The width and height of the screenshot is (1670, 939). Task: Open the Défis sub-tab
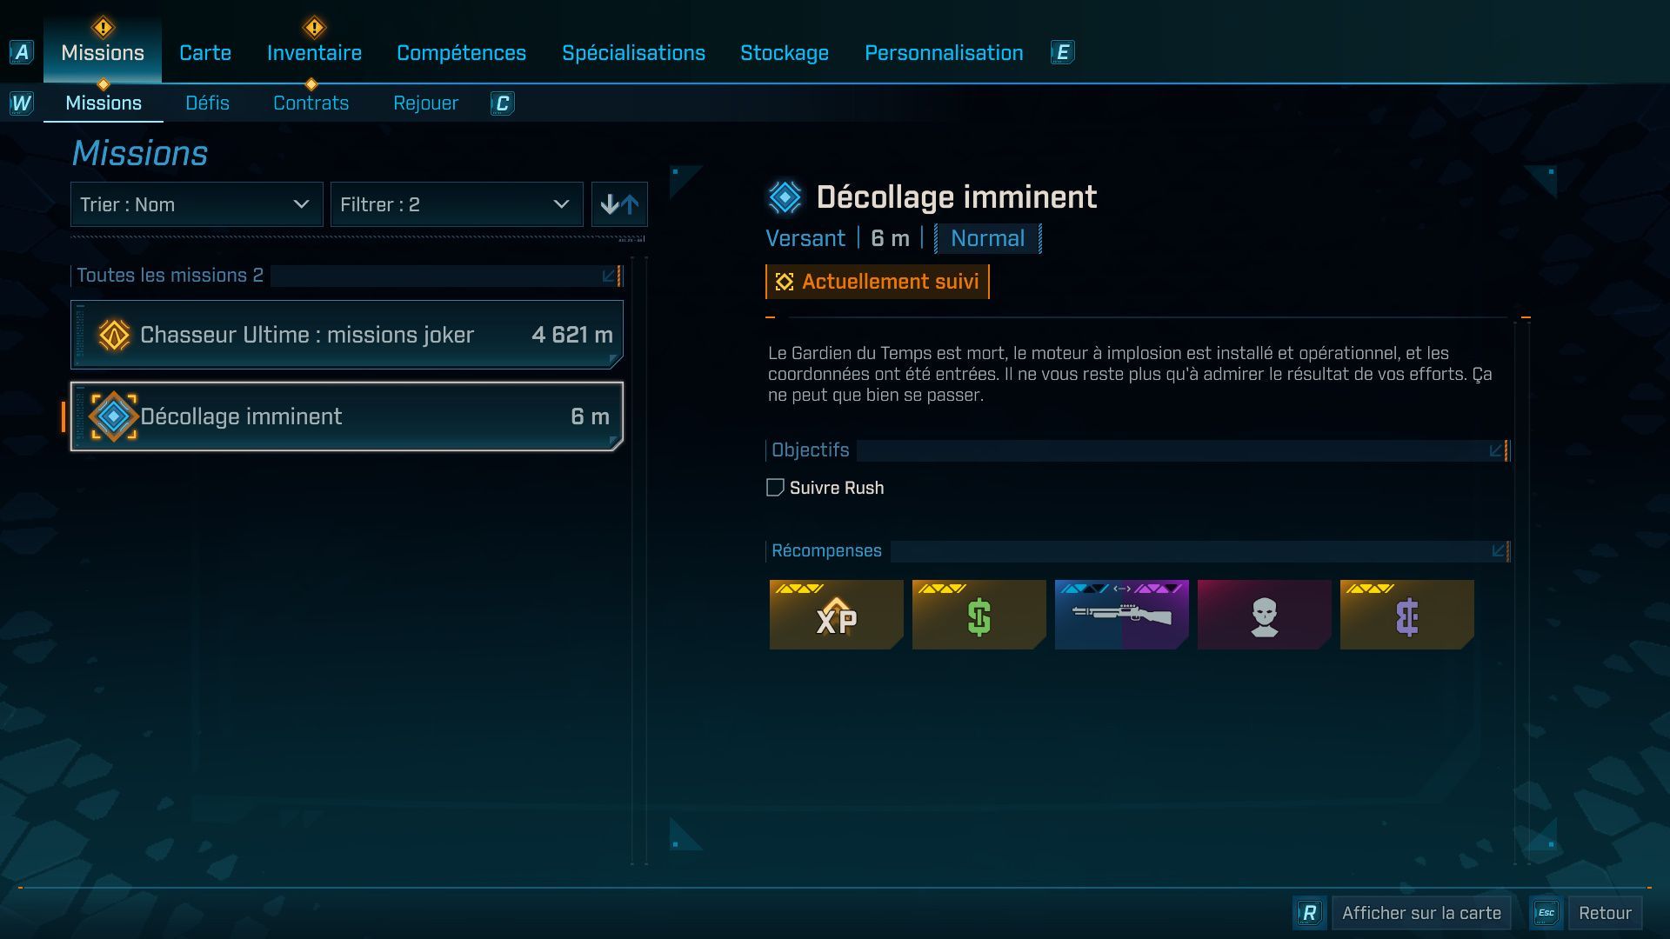tap(207, 103)
